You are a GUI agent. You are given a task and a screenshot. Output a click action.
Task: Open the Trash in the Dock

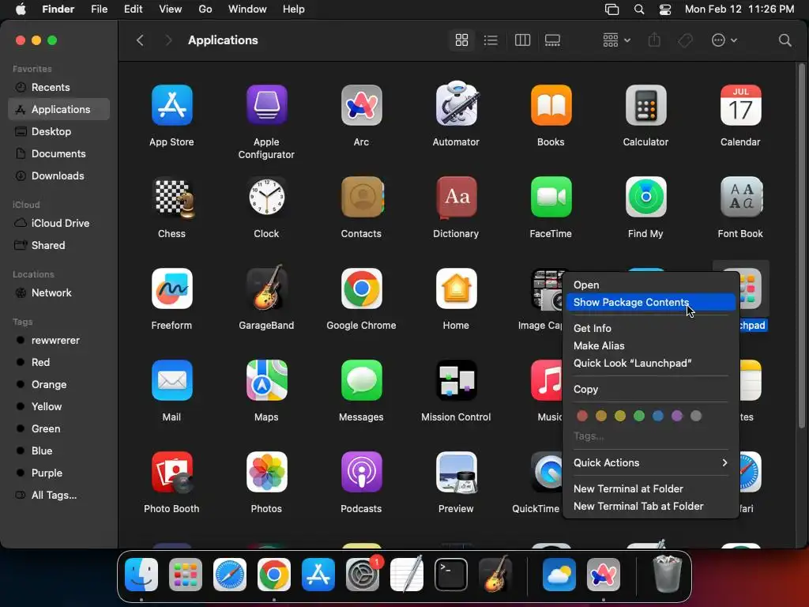click(668, 574)
